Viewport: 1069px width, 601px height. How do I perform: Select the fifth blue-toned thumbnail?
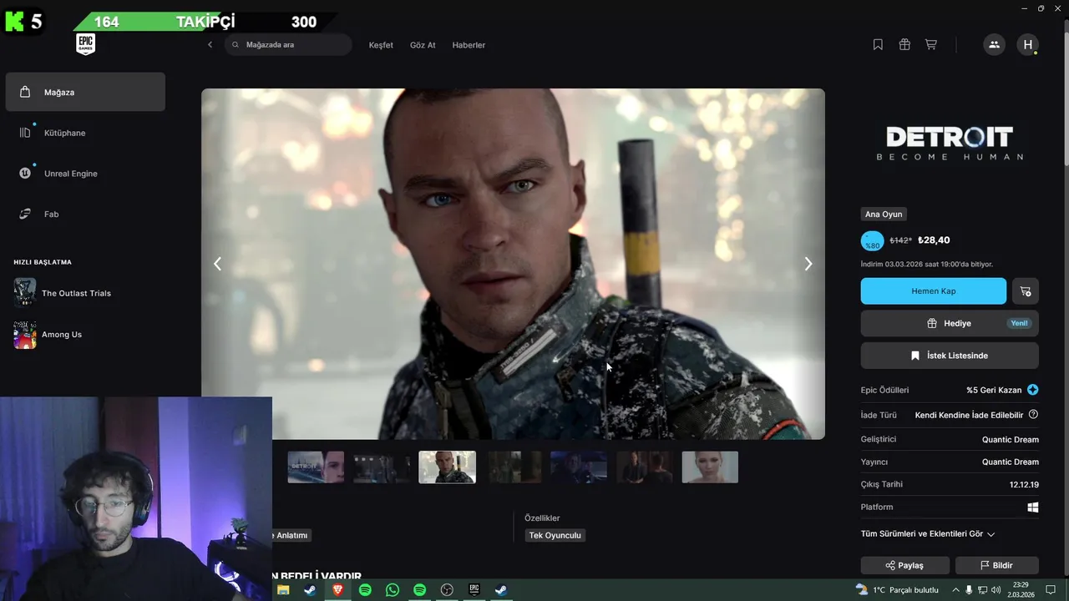tap(579, 467)
